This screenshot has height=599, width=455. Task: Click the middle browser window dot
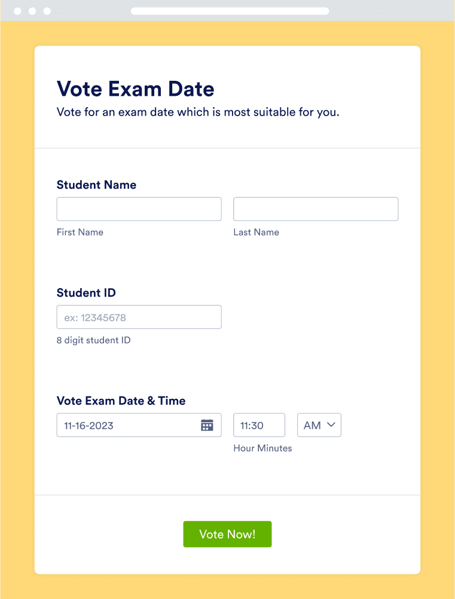point(33,11)
